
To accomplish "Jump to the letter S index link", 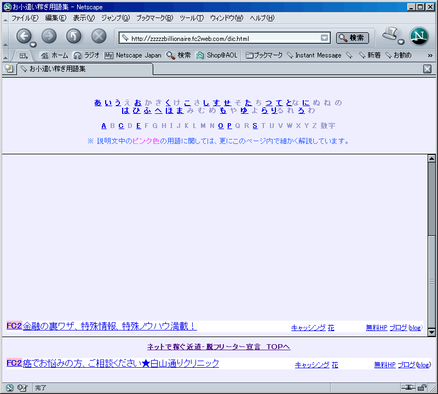I will pyautogui.click(x=255, y=126).
